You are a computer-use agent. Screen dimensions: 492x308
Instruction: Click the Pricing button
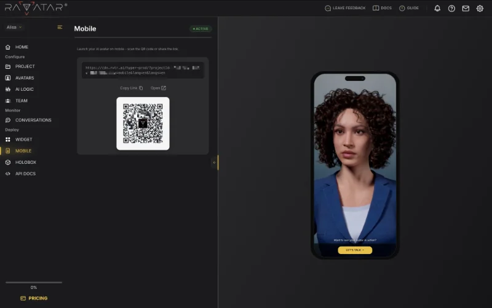click(34, 298)
